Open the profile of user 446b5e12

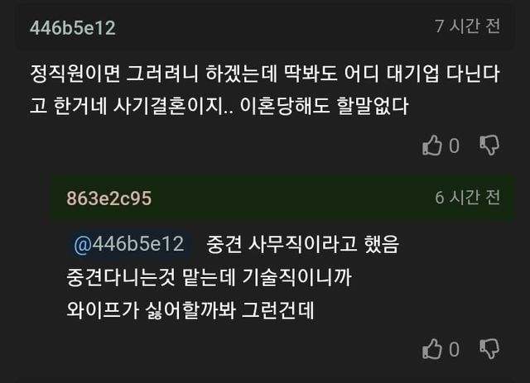pyautogui.click(x=73, y=27)
